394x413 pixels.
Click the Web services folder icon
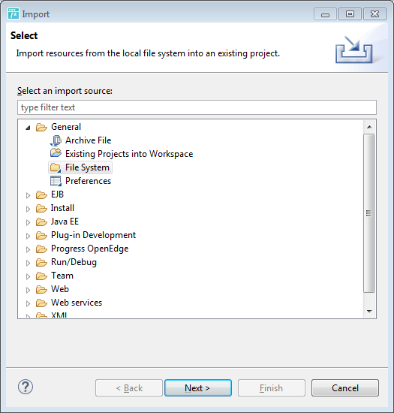click(x=41, y=303)
